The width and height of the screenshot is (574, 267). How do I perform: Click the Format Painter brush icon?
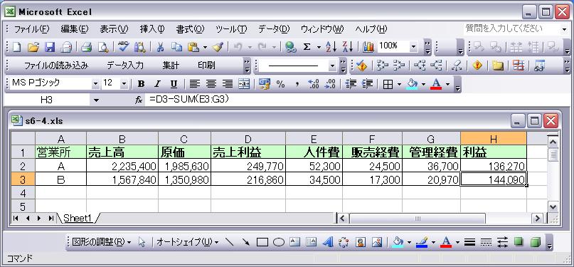[x=218, y=47]
